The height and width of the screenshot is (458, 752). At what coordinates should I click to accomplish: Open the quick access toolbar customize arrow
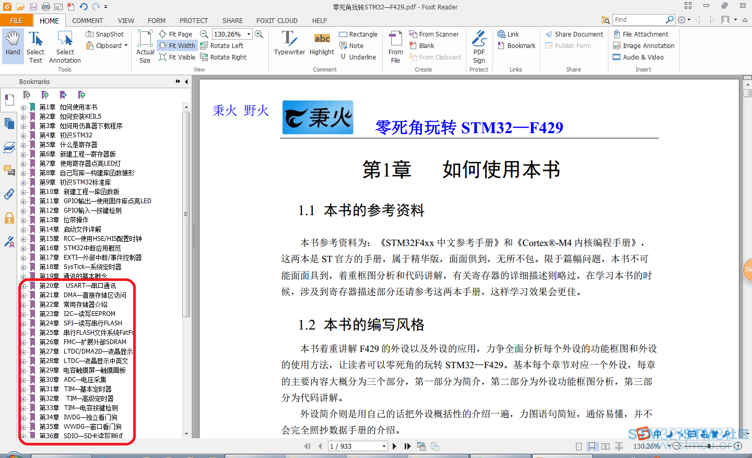pyautogui.click(x=105, y=7)
